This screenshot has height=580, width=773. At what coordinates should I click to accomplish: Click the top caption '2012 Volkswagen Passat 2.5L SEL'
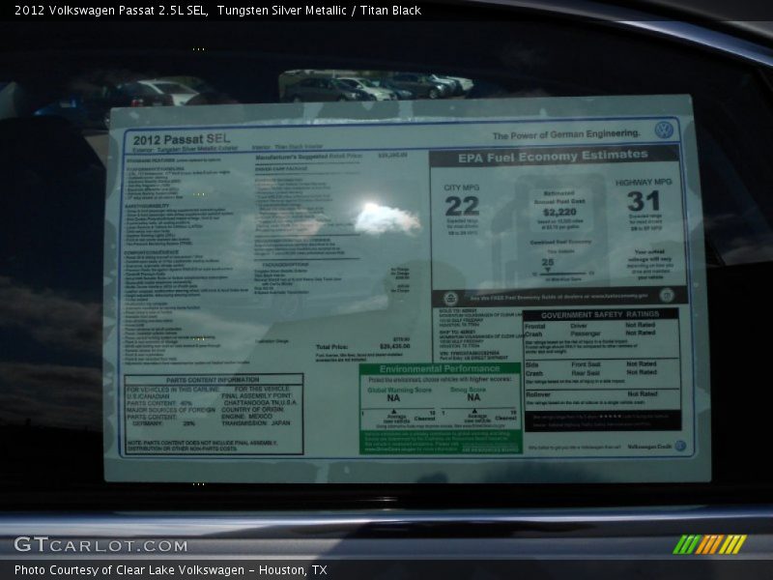111,11
